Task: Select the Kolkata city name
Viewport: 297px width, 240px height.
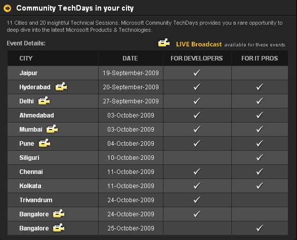Action: coord(30,186)
